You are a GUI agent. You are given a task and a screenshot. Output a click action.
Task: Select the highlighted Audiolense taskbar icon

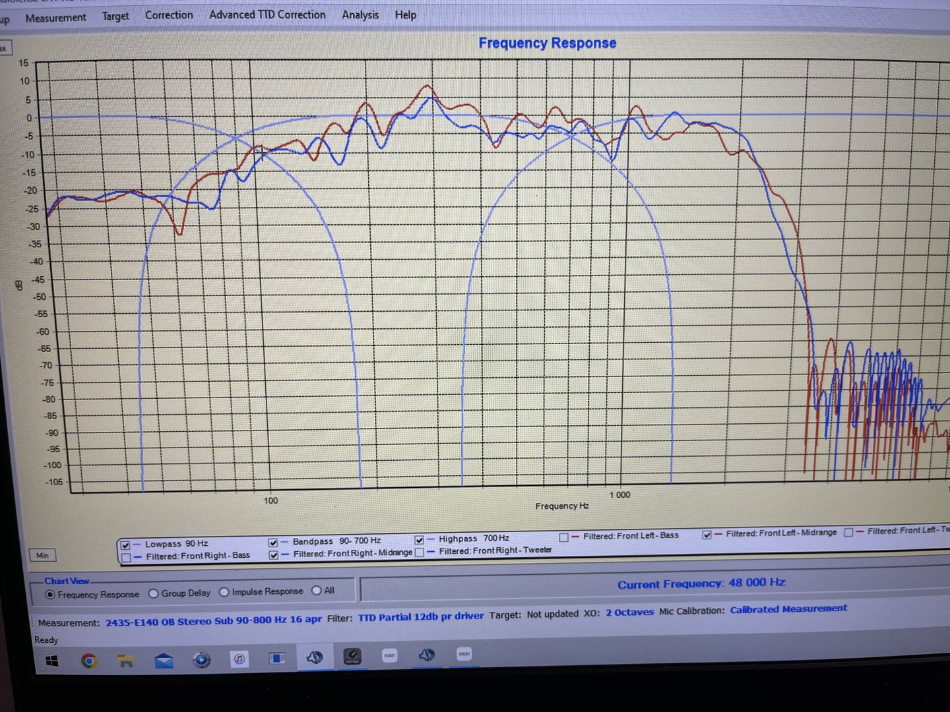pyautogui.click(x=315, y=657)
